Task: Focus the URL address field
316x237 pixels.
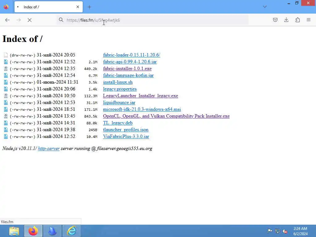Action: 152,20
